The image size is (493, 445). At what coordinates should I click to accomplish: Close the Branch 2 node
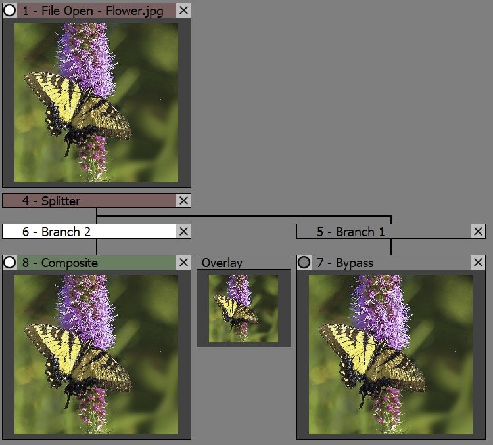click(x=184, y=232)
